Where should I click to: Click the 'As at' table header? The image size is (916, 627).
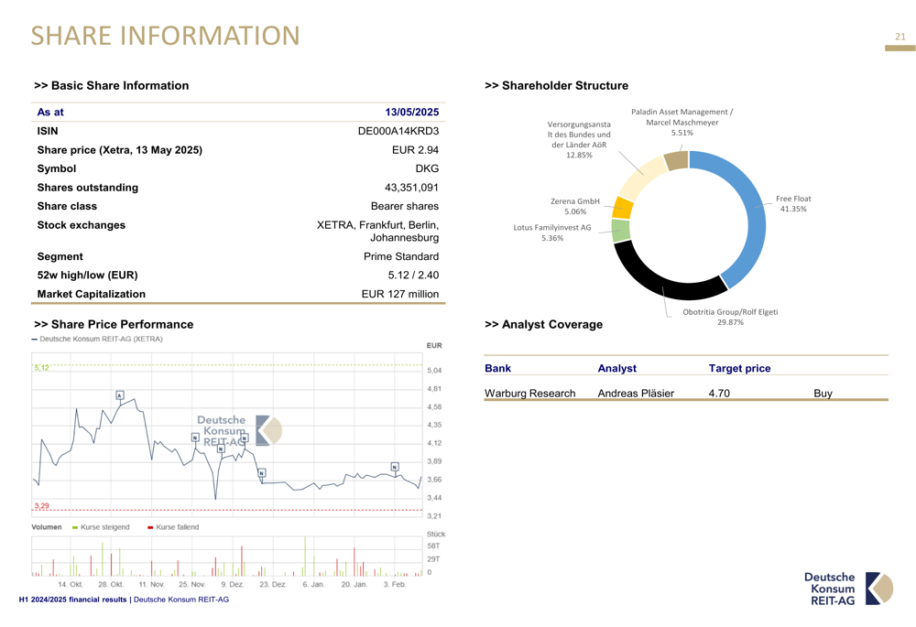coord(50,112)
